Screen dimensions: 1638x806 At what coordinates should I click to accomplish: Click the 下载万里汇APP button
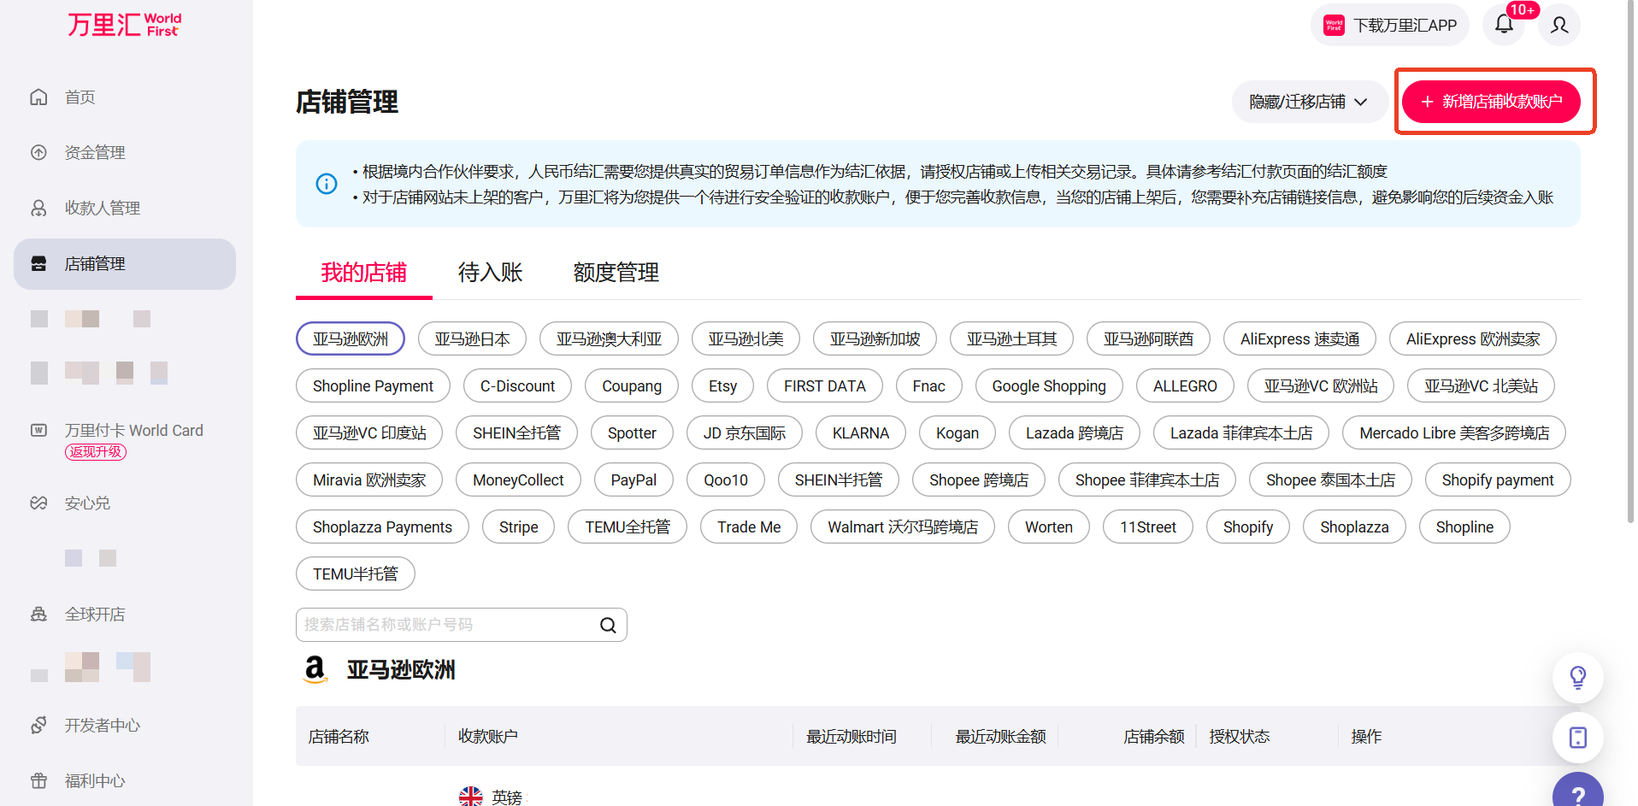coord(1389,25)
